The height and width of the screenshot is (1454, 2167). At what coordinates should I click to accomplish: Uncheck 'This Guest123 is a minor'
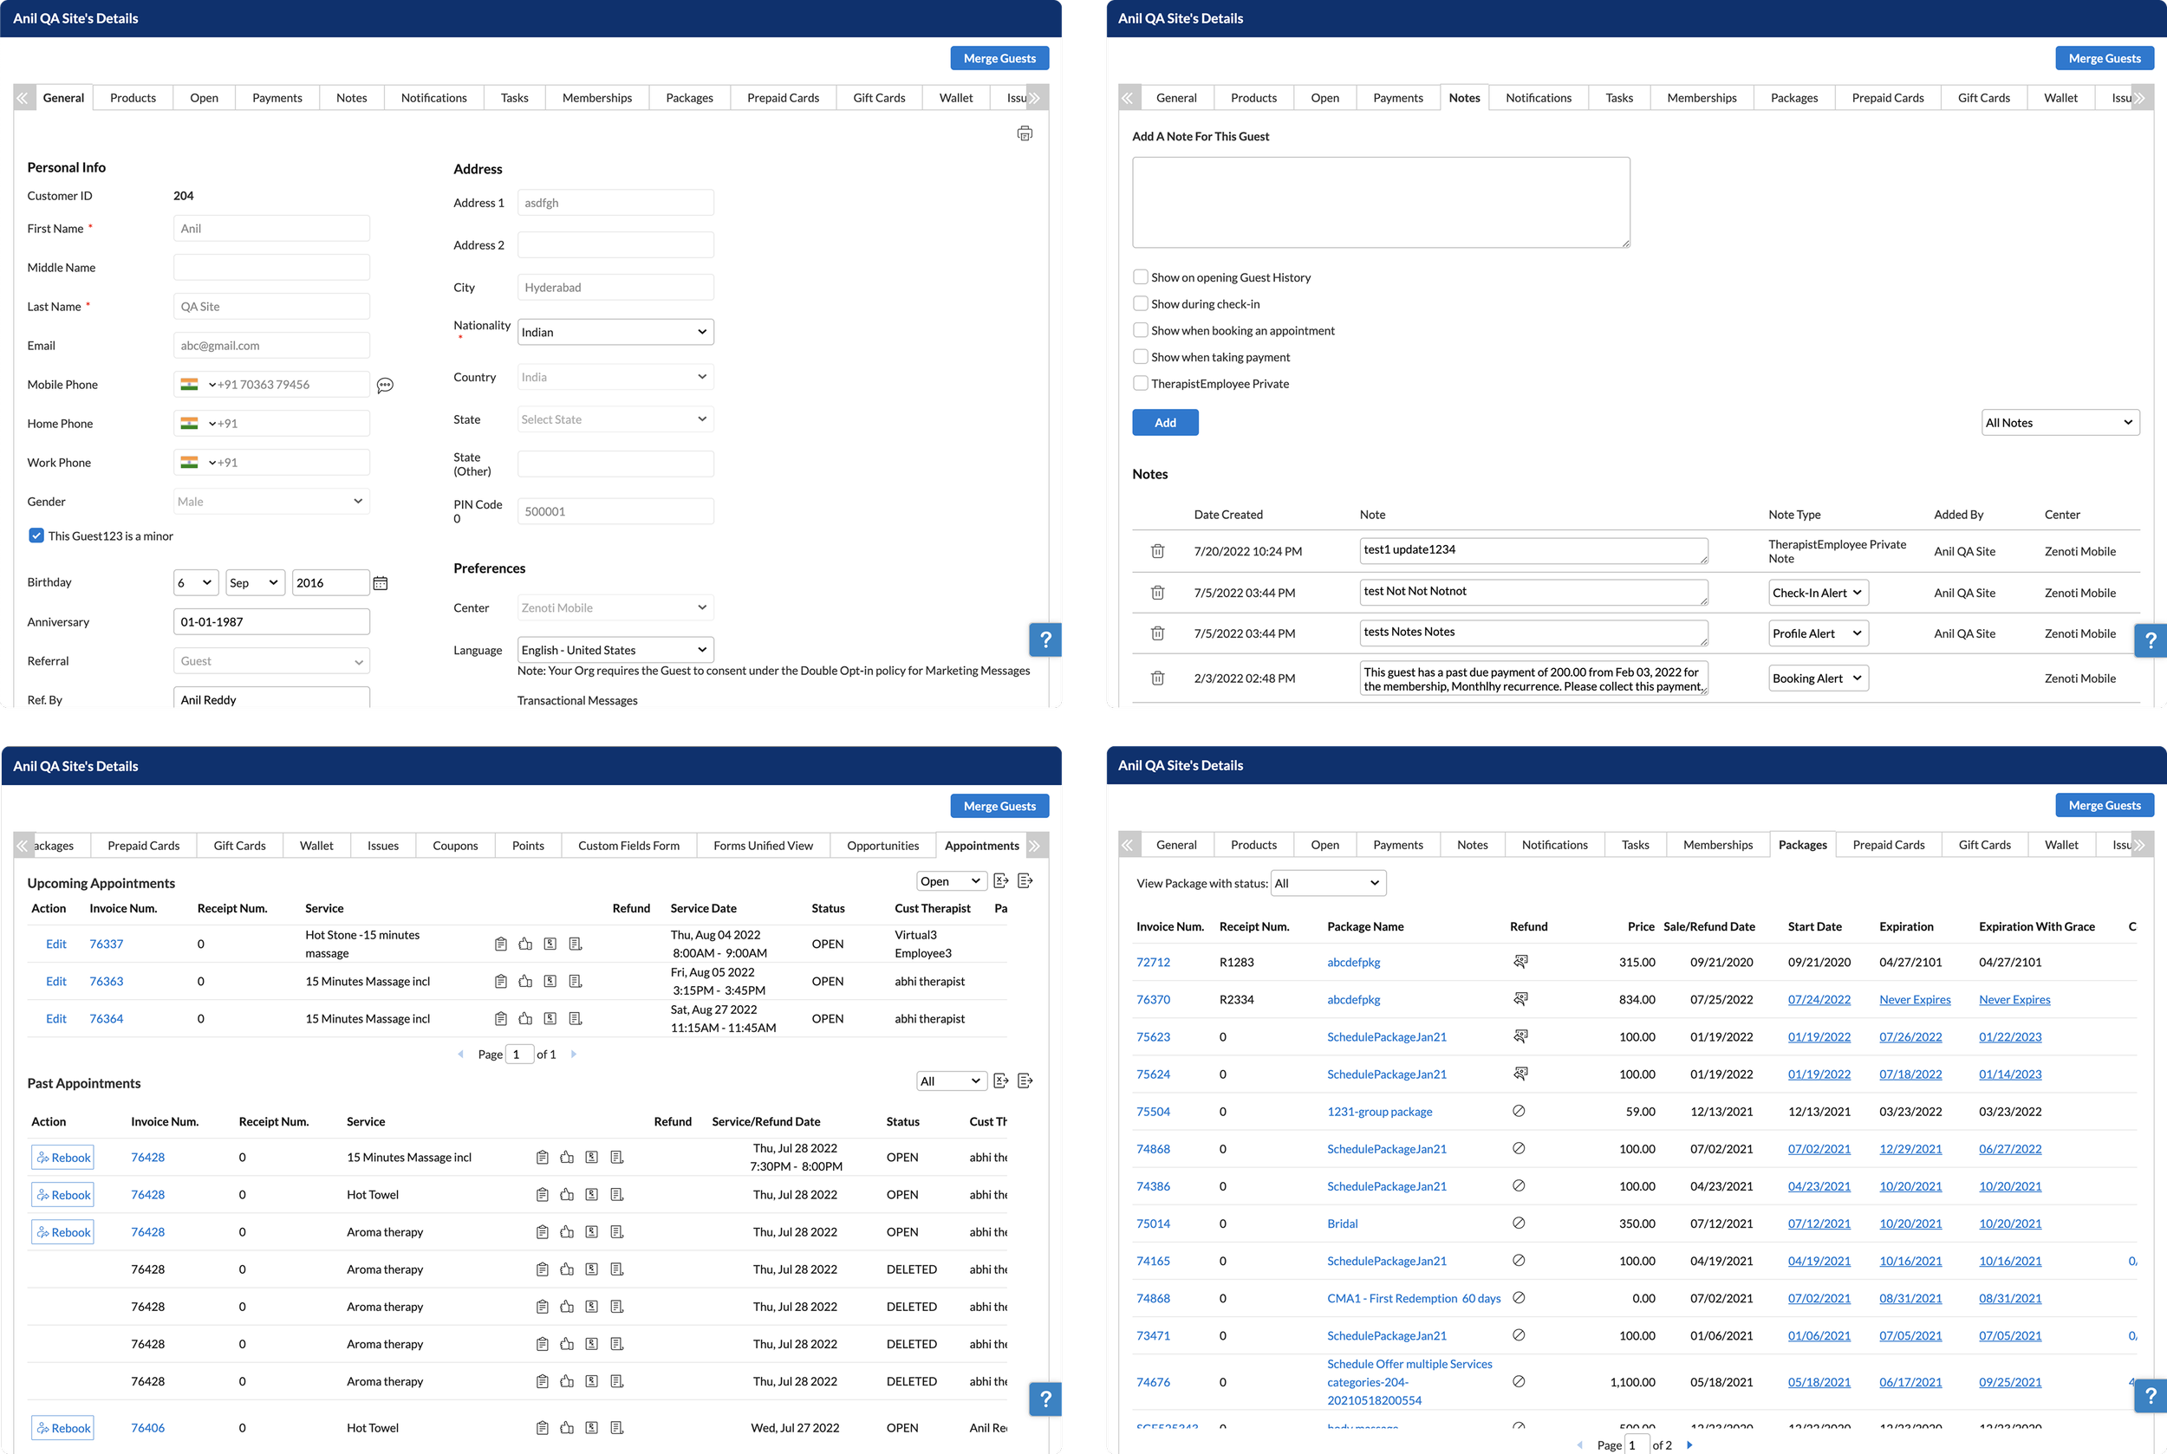pos(36,536)
